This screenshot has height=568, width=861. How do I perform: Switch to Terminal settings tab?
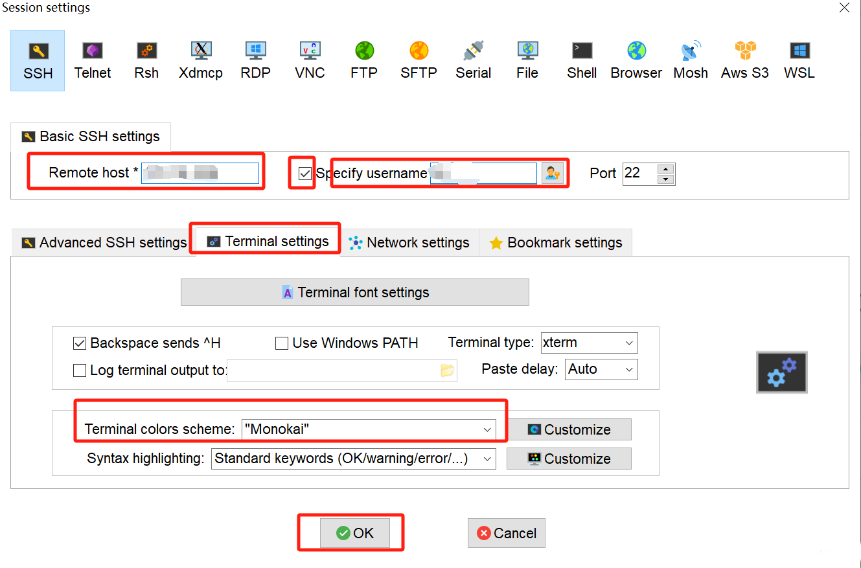click(268, 242)
